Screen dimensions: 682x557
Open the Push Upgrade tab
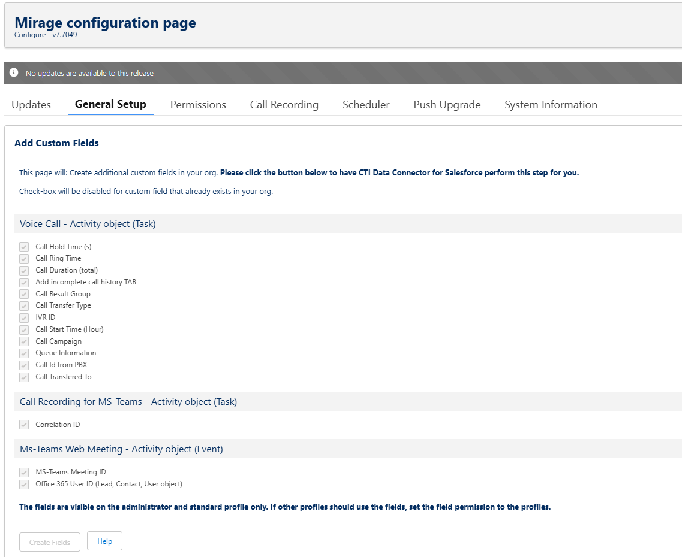447,105
